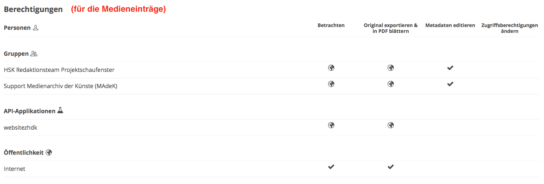Click the group icon next to Gruppen

pyautogui.click(x=34, y=54)
